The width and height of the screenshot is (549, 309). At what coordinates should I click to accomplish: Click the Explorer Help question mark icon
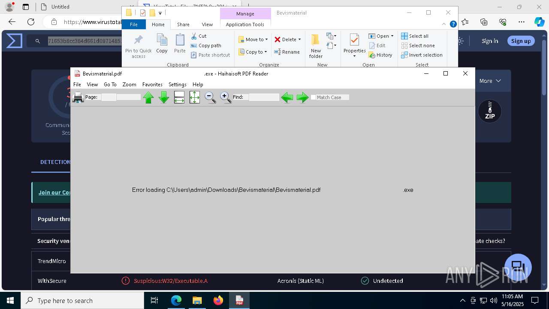point(453,24)
